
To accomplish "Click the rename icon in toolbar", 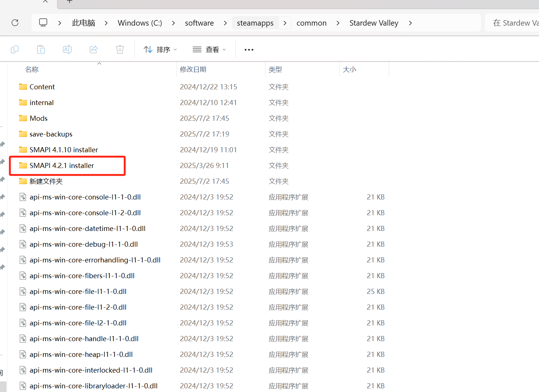I will 67,49.
